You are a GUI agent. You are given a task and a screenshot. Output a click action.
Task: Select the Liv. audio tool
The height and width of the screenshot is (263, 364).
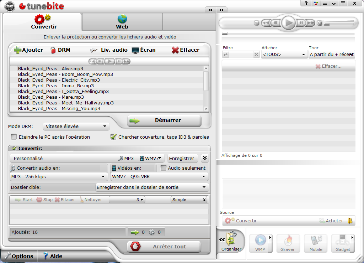coord(109,50)
